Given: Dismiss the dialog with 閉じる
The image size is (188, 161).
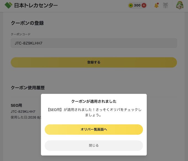Looking at the screenshot, I should point(94,146).
